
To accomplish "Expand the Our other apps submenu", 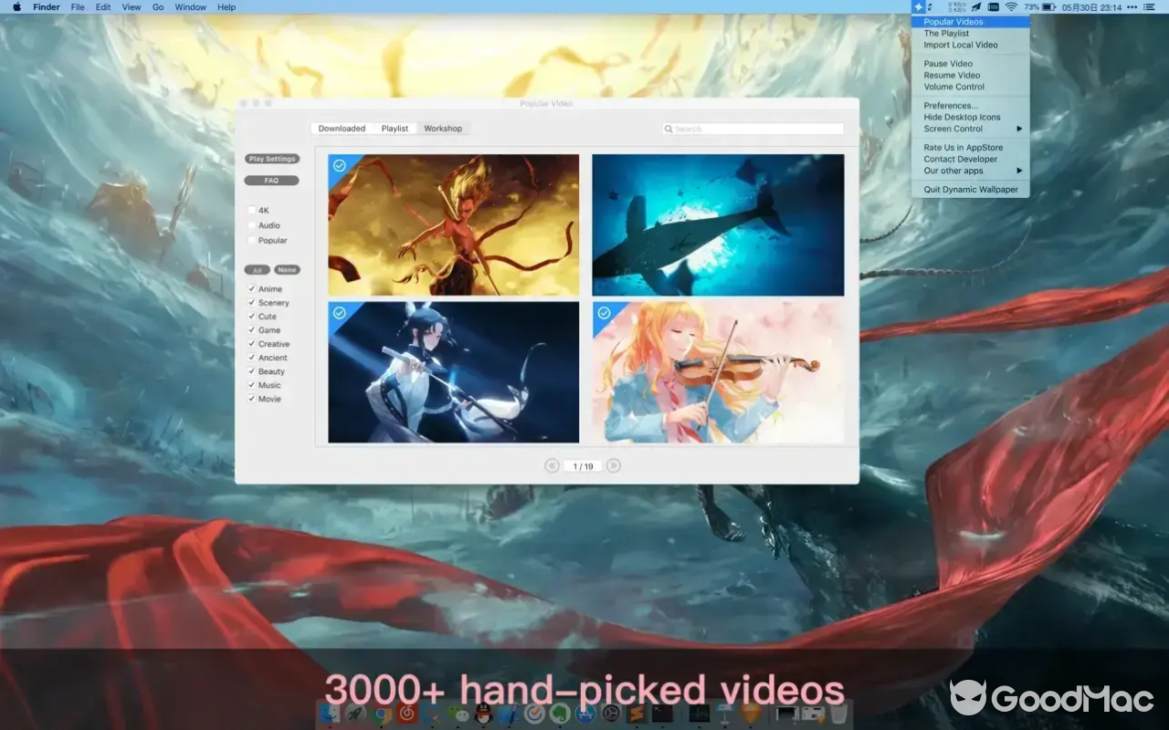I will click(x=954, y=171).
